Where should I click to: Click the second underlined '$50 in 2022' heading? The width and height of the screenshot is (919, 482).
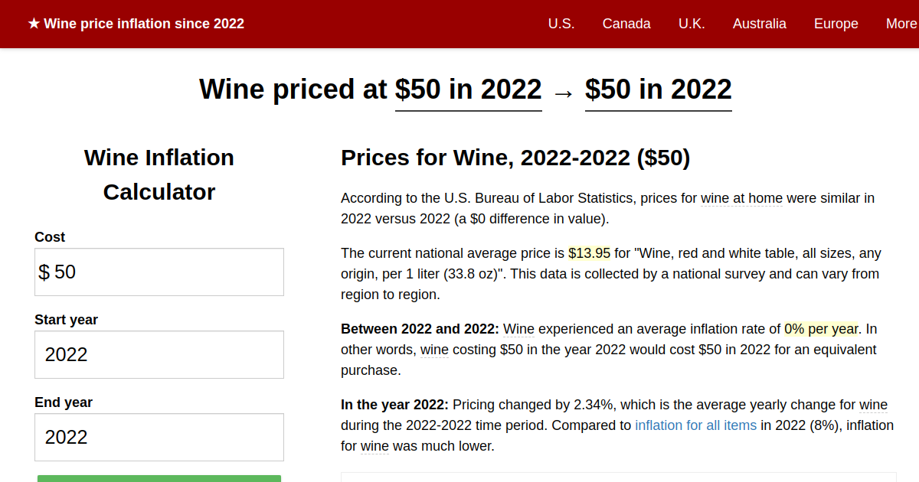coord(658,90)
